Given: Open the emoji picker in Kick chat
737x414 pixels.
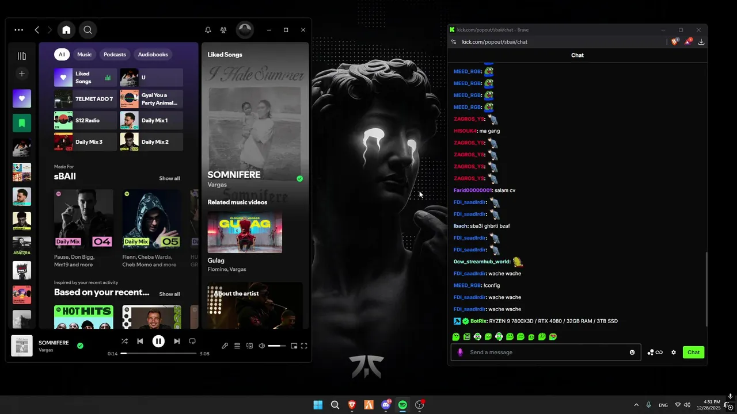Looking at the screenshot, I should 632,352.
